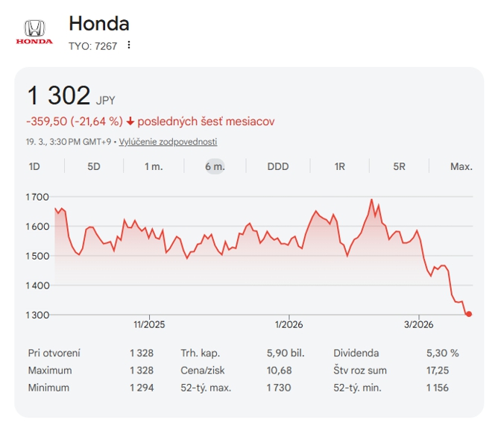This screenshot has width=492, height=425.
Task: Click the Trh. kap. label
Action: click(x=201, y=353)
